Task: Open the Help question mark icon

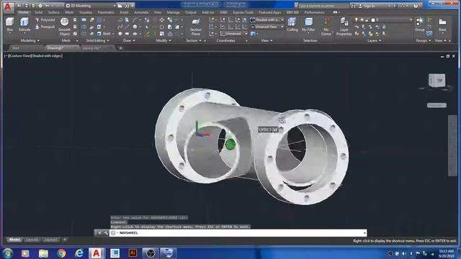Action: pyautogui.click(x=416, y=6)
